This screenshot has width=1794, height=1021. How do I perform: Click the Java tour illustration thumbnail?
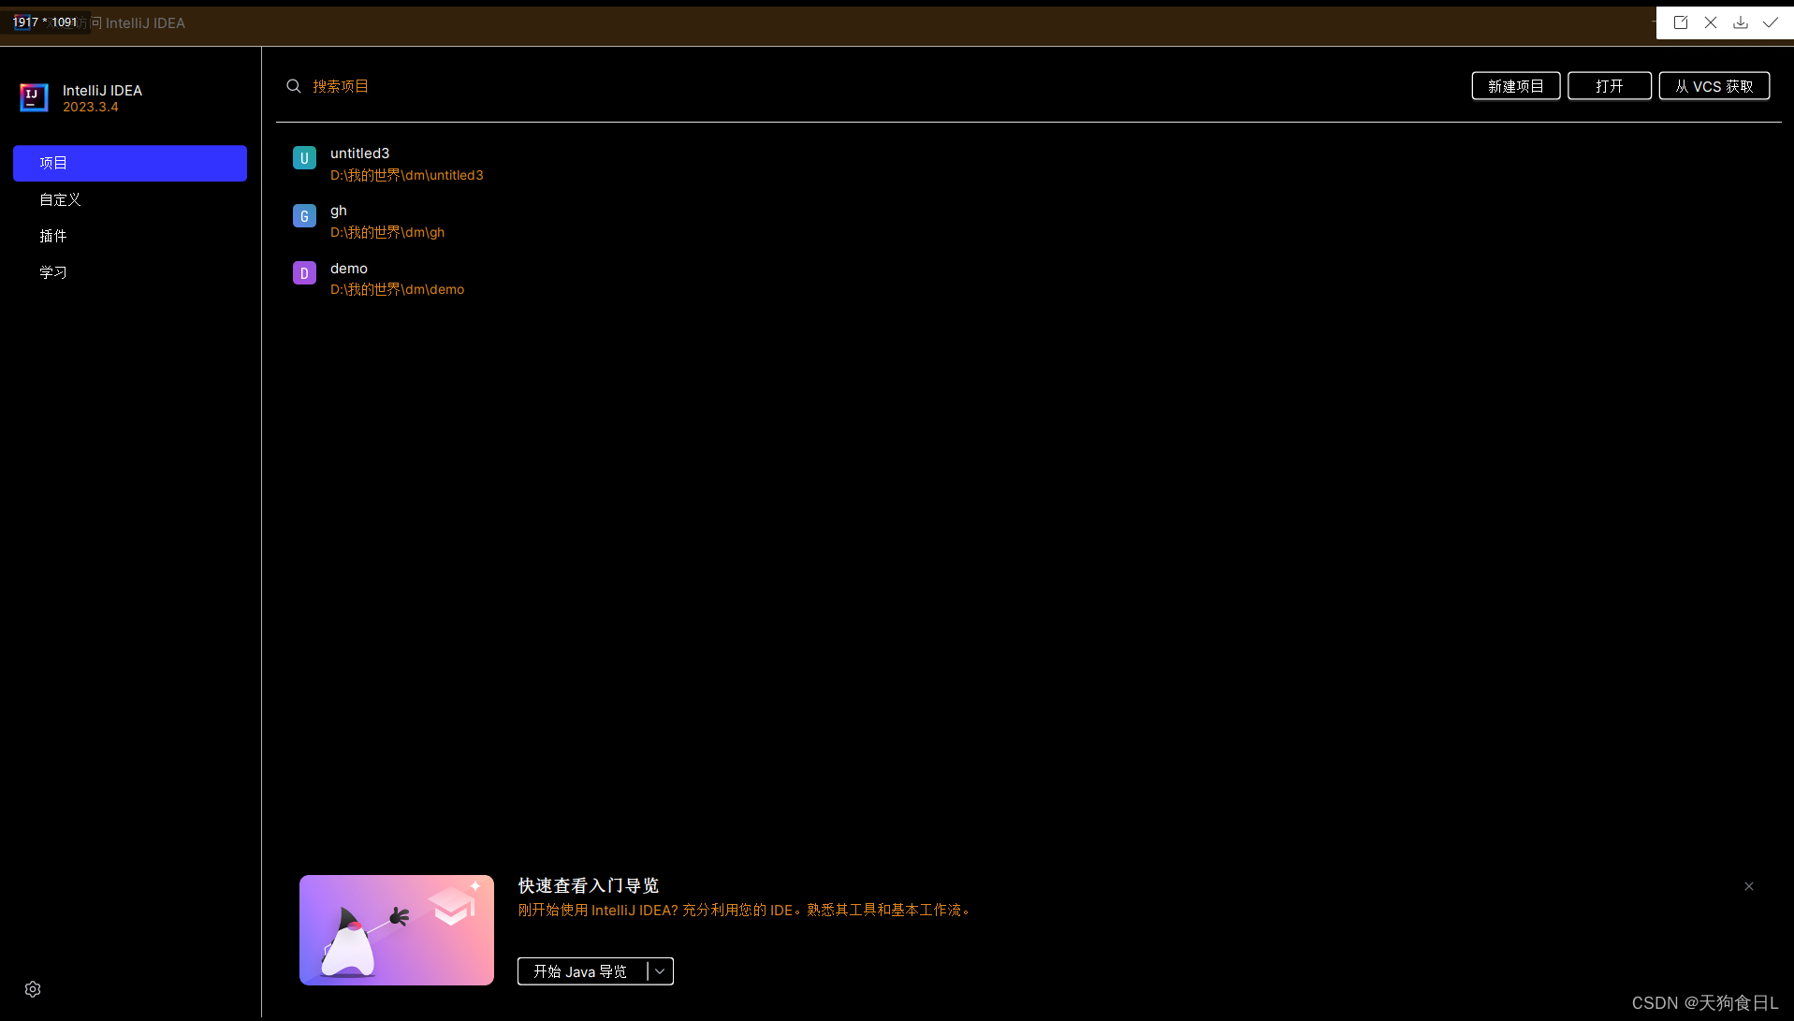pyautogui.click(x=397, y=930)
